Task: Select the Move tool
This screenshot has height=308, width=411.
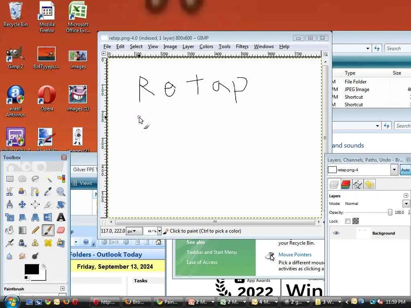Action: 22,204
